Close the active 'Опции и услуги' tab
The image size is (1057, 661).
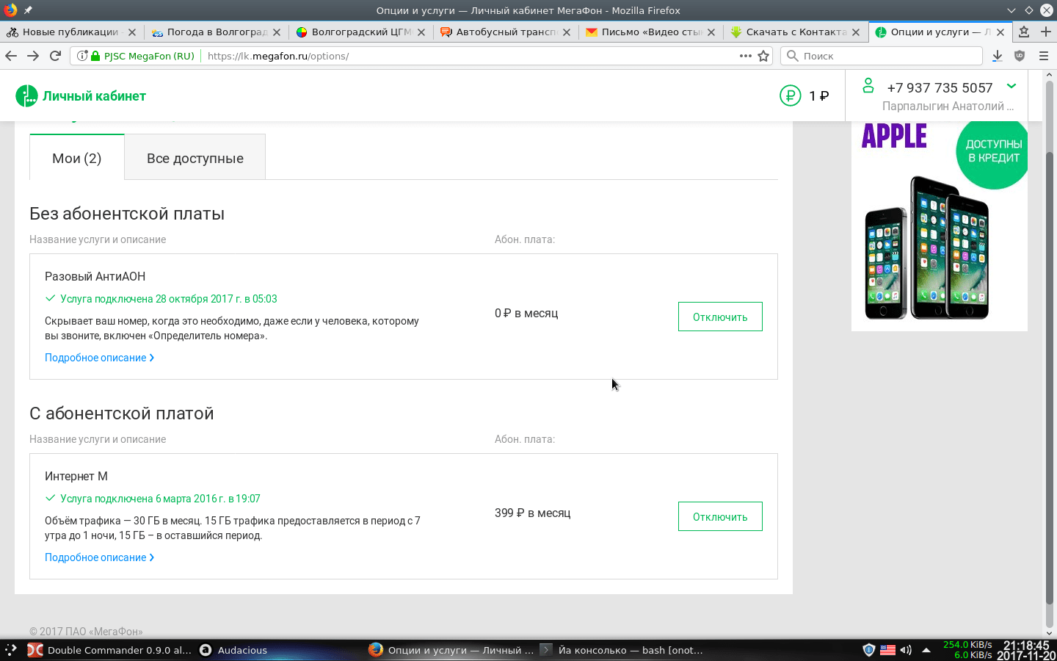1000,32
